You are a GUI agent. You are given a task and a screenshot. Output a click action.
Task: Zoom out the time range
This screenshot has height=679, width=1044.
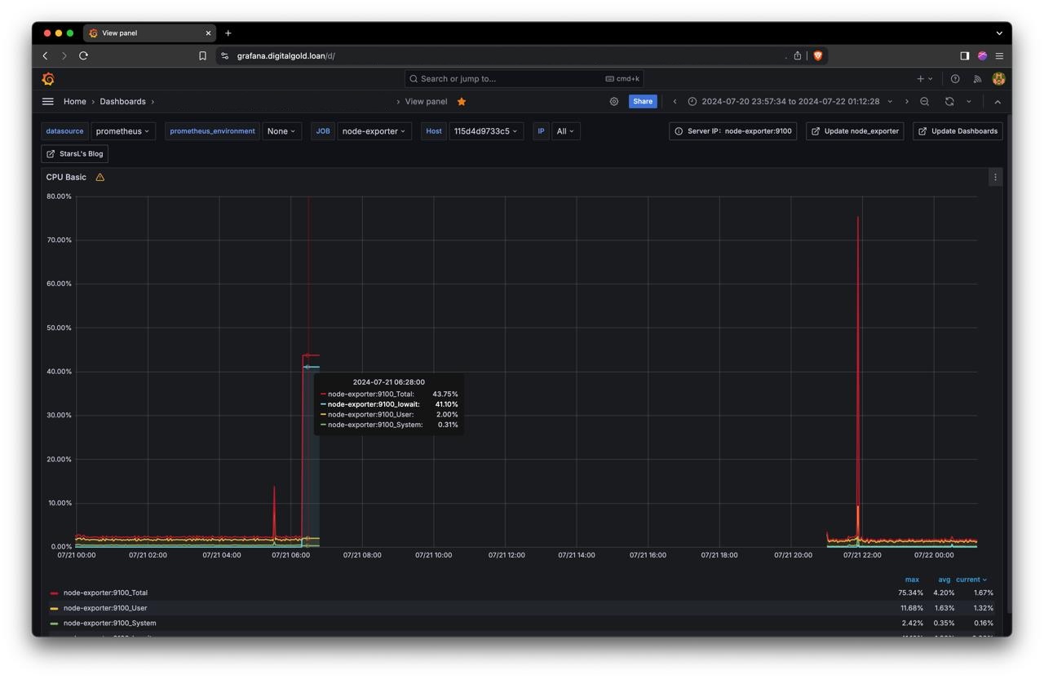[x=925, y=101]
